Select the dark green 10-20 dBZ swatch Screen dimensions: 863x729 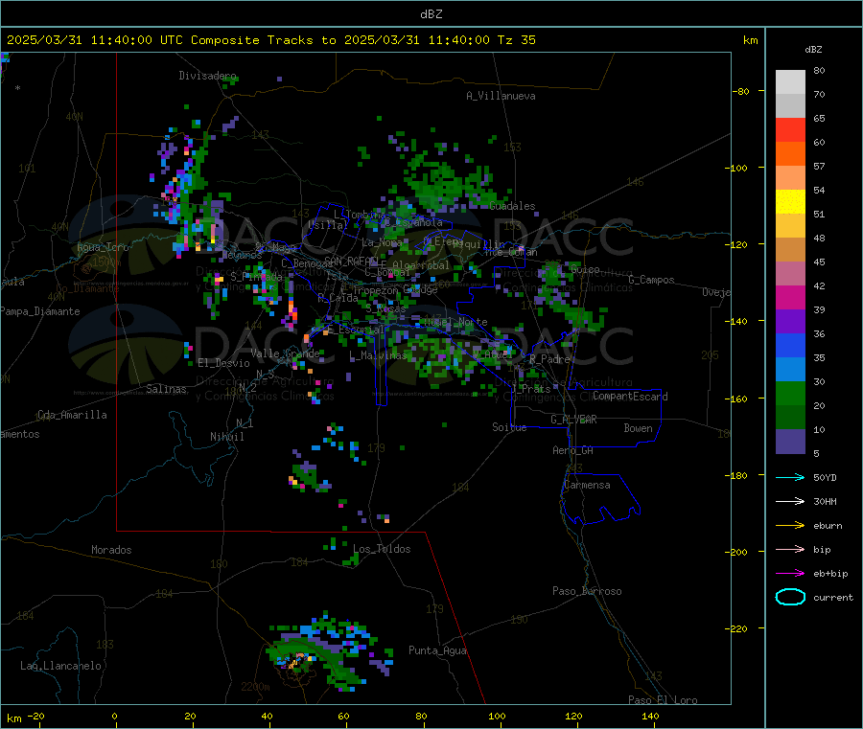tap(790, 418)
